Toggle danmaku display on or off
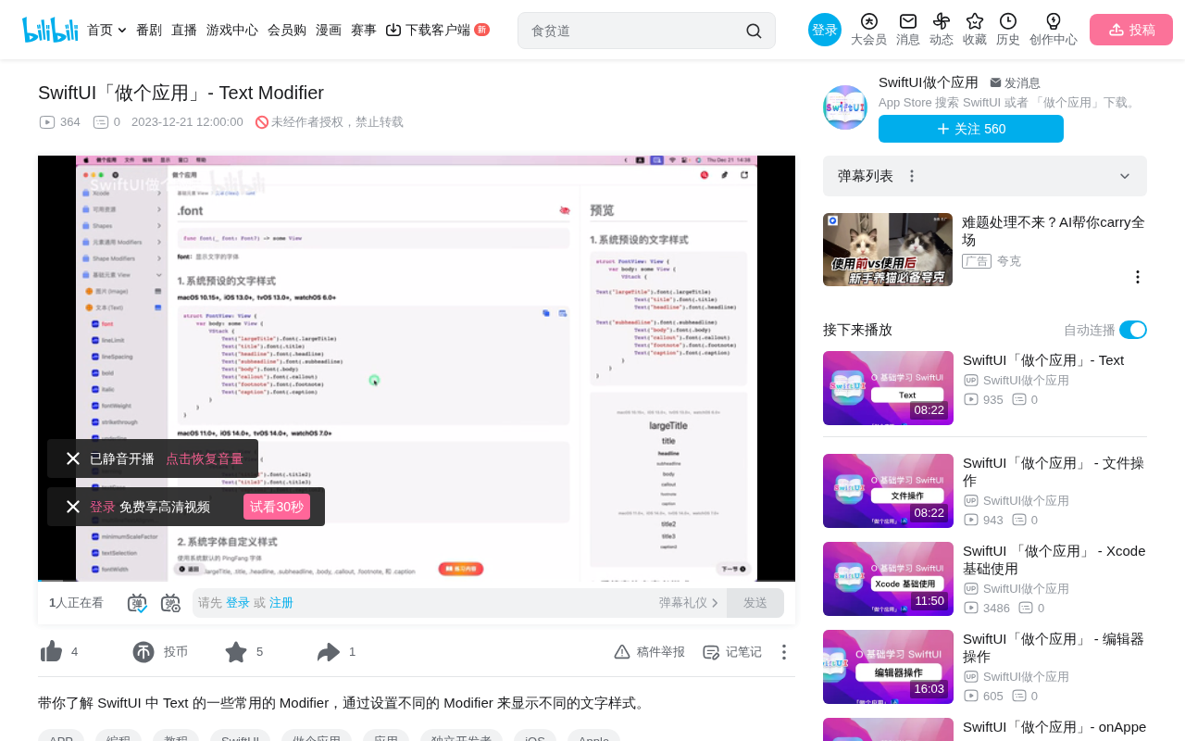This screenshot has width=1185, height=741. pos(137,603)
